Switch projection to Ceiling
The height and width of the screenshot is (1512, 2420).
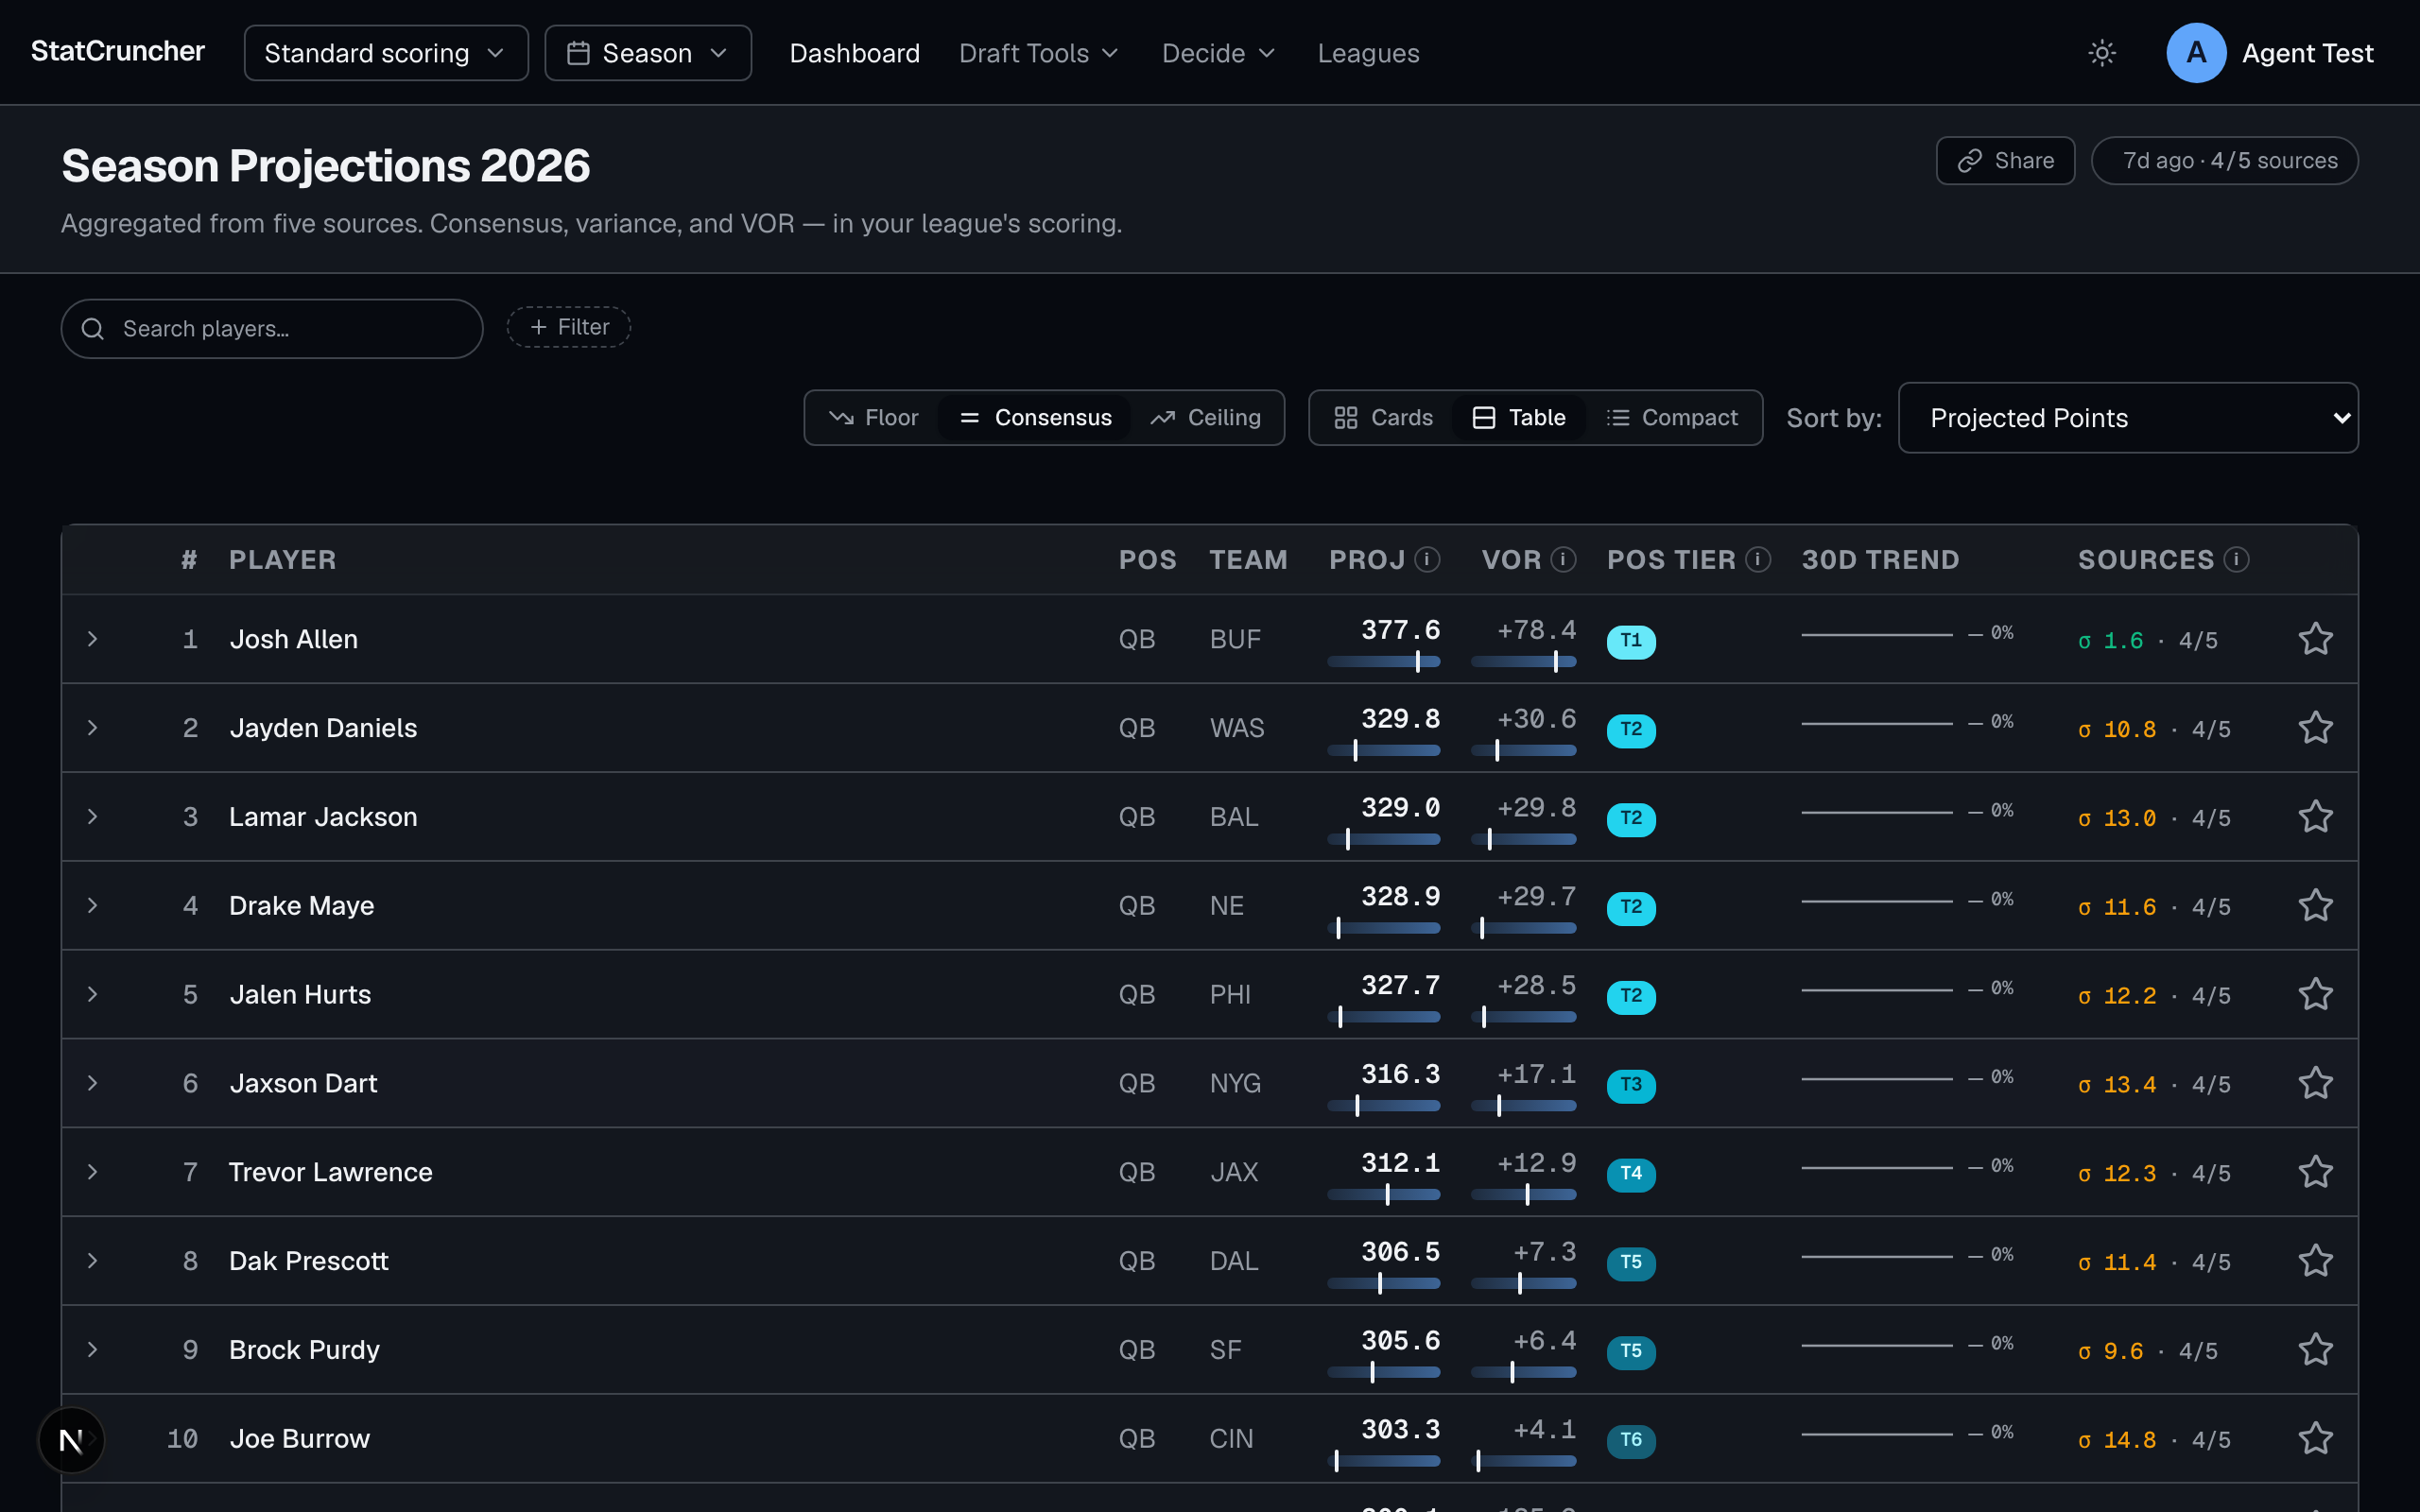[x=1206, y=417]
